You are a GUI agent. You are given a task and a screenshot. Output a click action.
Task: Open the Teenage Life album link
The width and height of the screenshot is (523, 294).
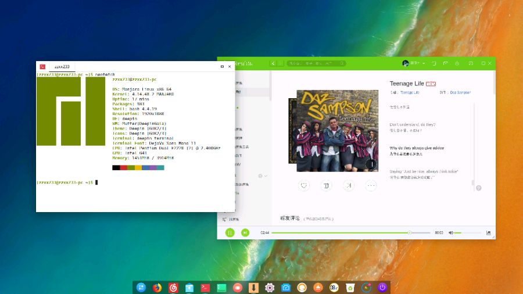[x=410, y=92]
